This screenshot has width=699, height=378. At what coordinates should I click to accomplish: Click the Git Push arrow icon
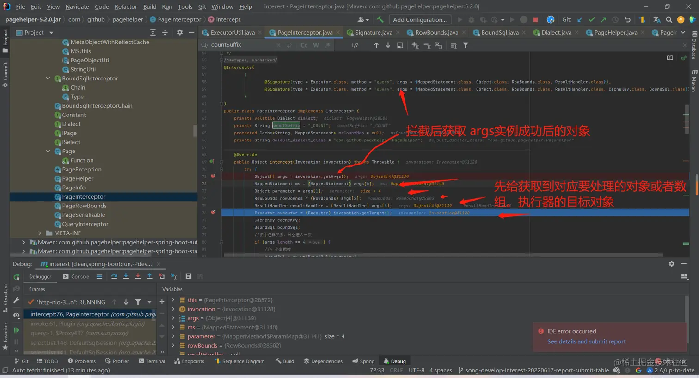coord(603,19)
